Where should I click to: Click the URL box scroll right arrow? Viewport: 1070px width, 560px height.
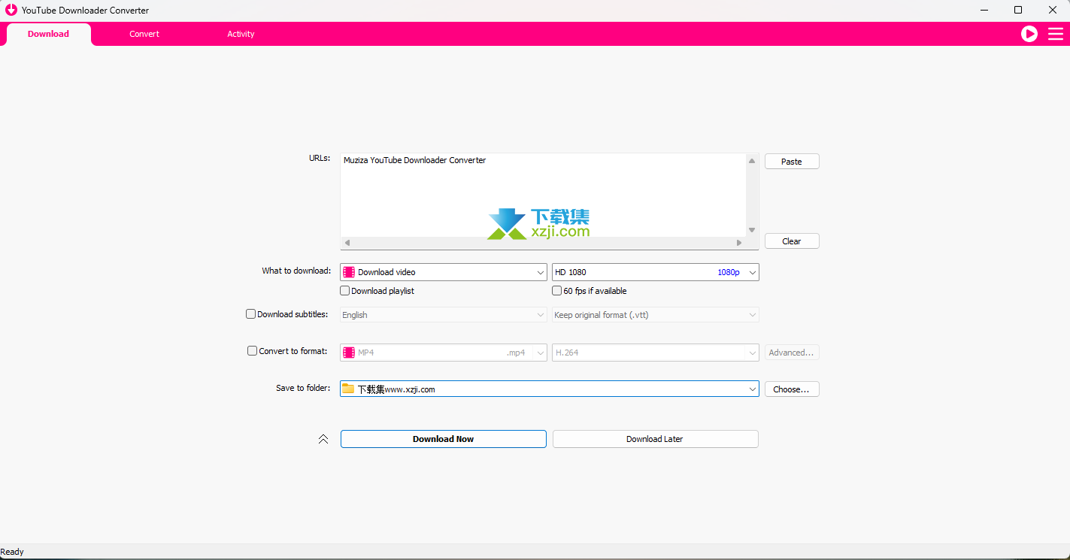click(x=739, y=243)
